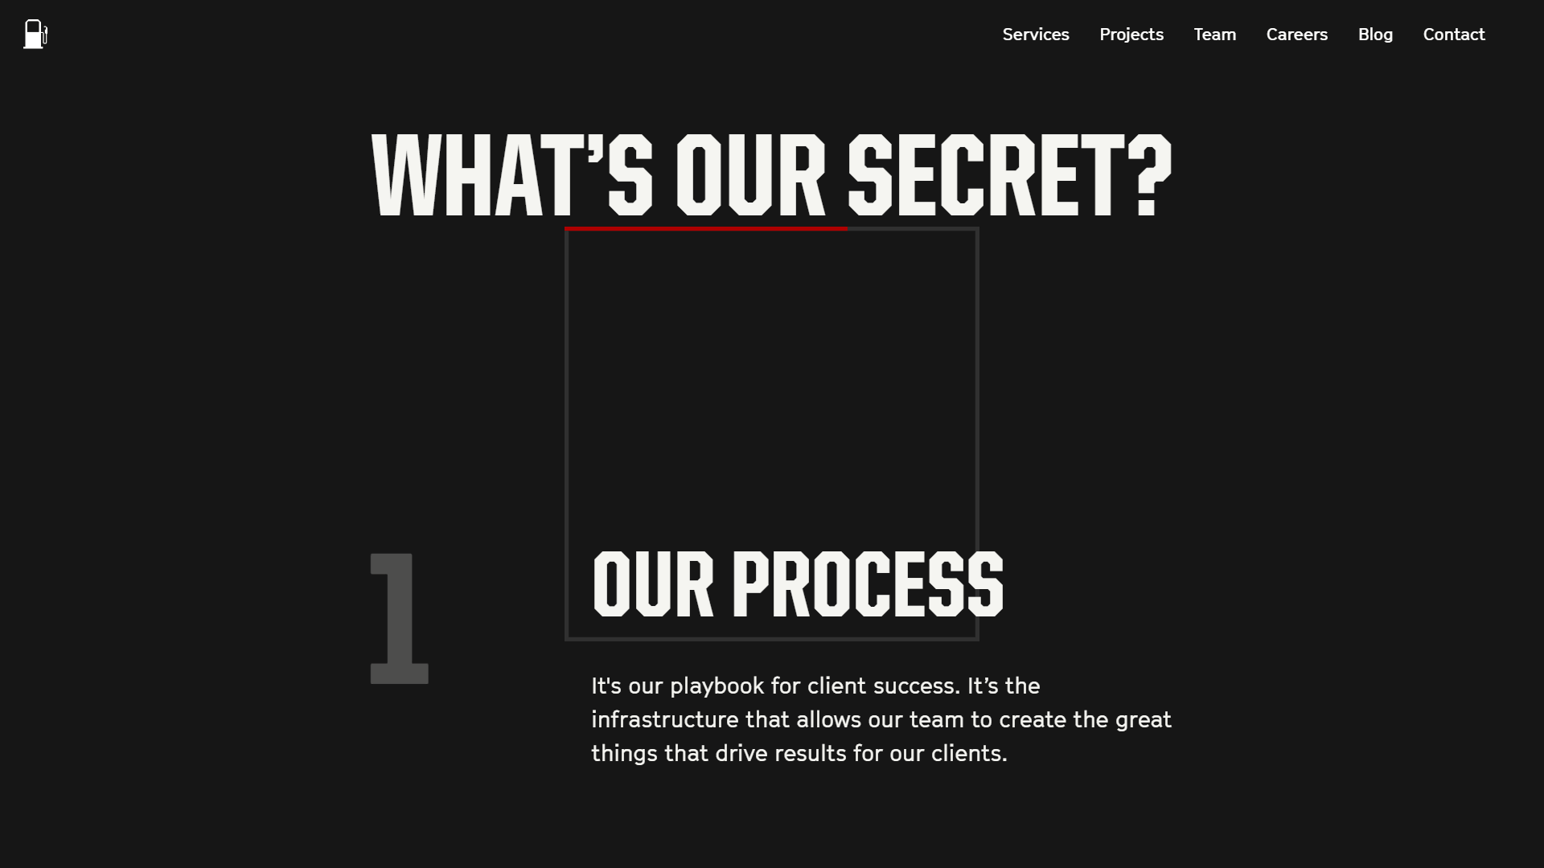
Task: Select the Team navigation tab
Action: (x=1215, y=34)
